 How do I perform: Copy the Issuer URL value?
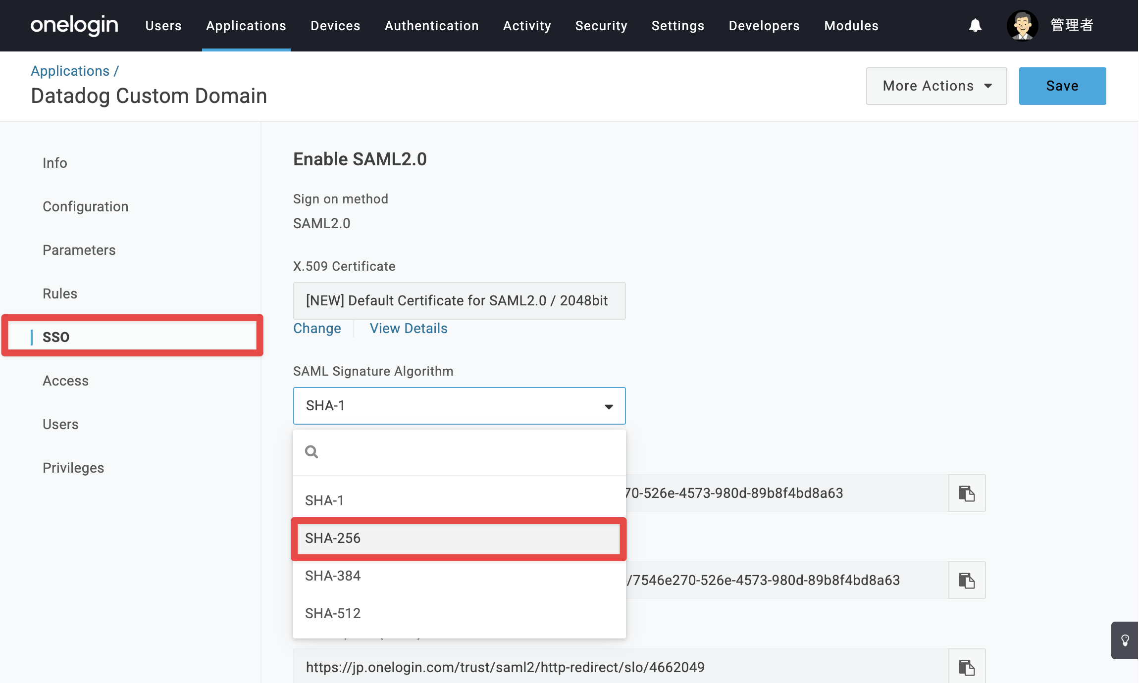(967, 493)
